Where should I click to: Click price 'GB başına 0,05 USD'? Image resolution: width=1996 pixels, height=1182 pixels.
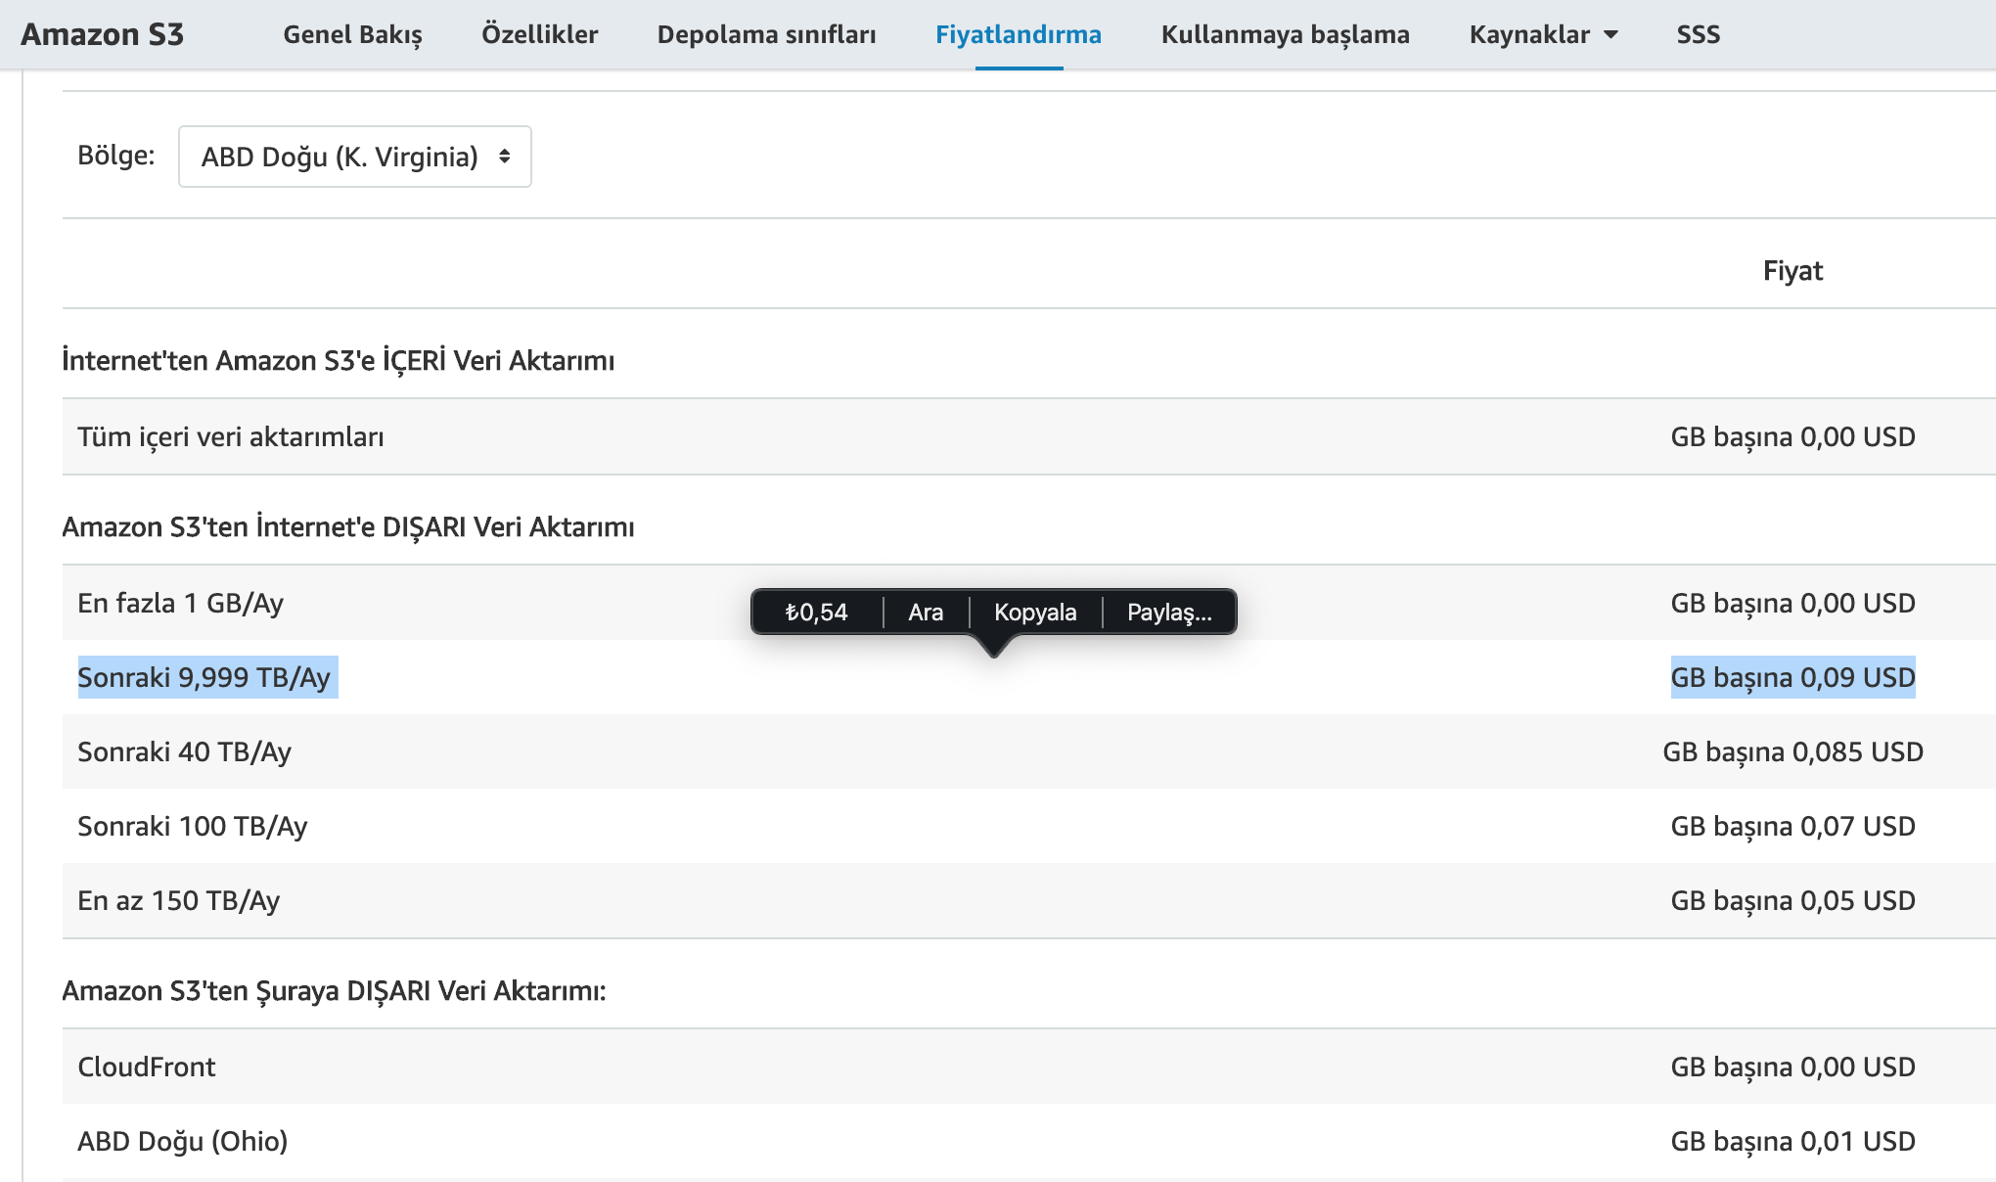point(1792,901)
